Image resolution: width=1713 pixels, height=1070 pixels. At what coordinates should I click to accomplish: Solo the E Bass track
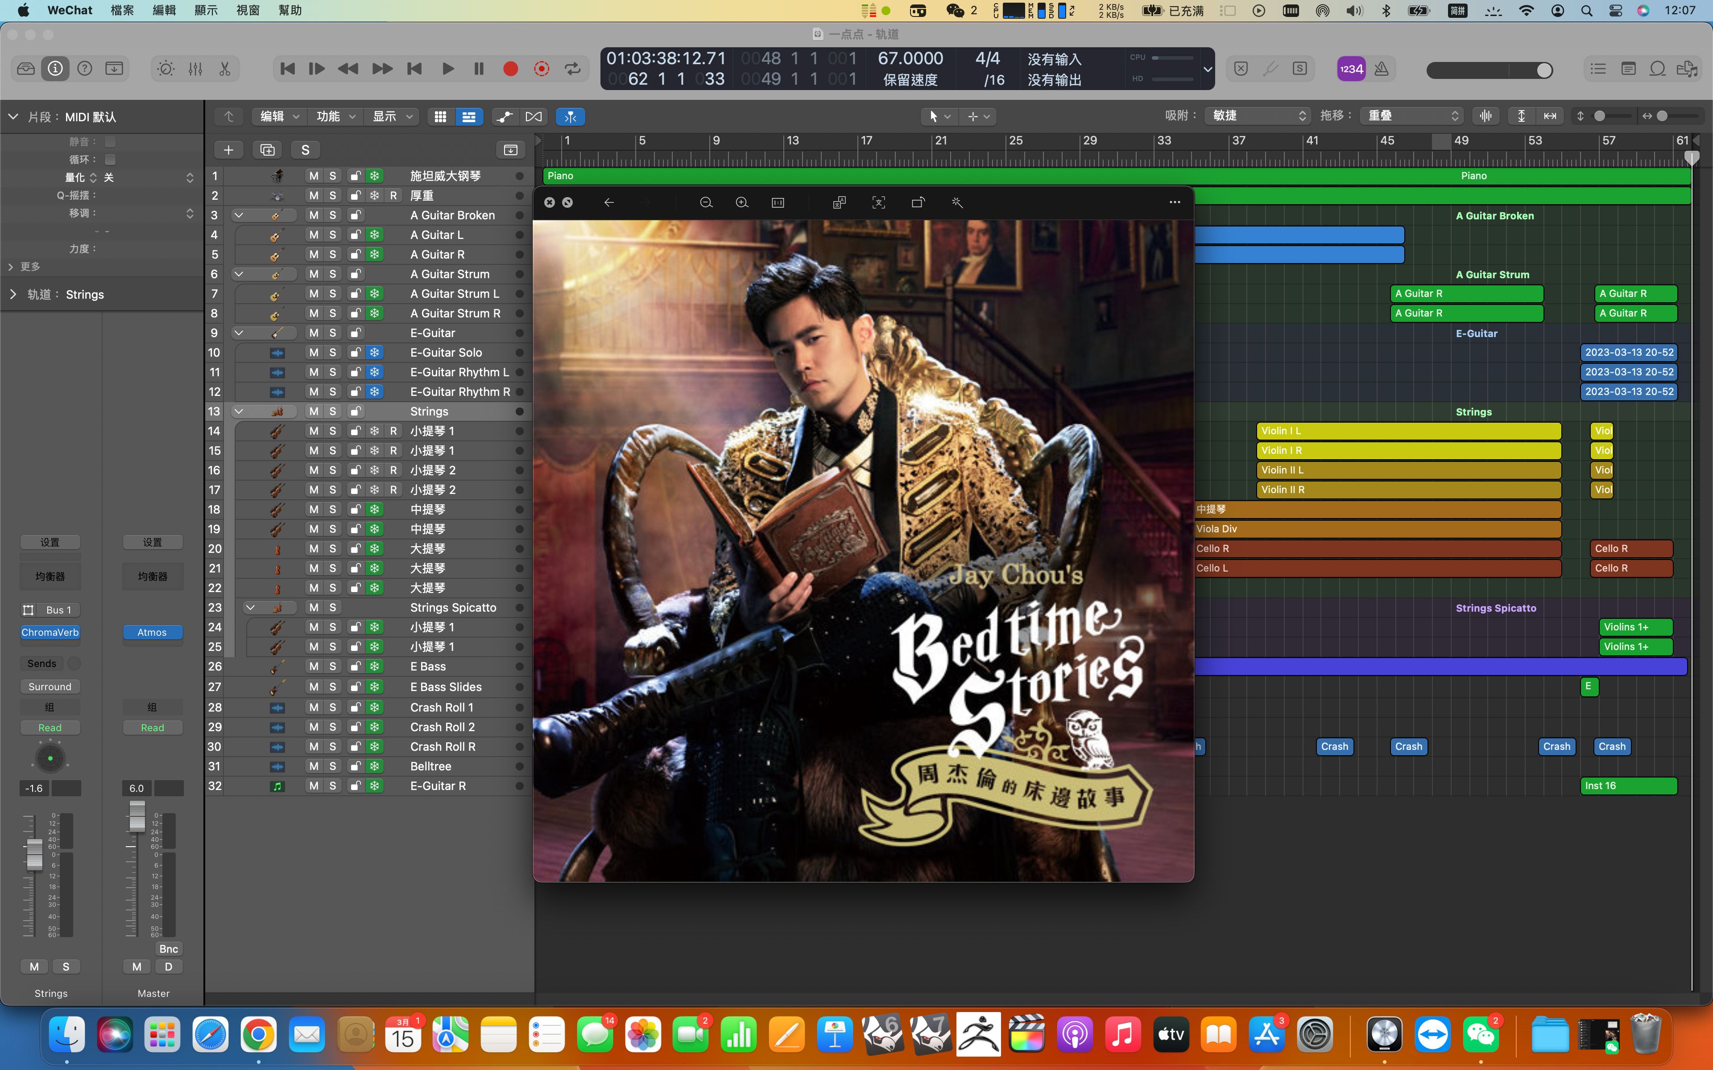333,666
